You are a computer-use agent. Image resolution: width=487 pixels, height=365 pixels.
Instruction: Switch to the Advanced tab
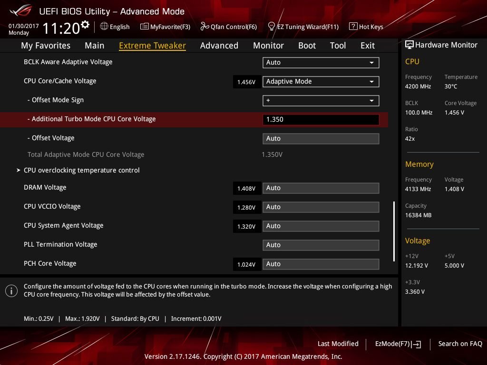pos(219,46)
